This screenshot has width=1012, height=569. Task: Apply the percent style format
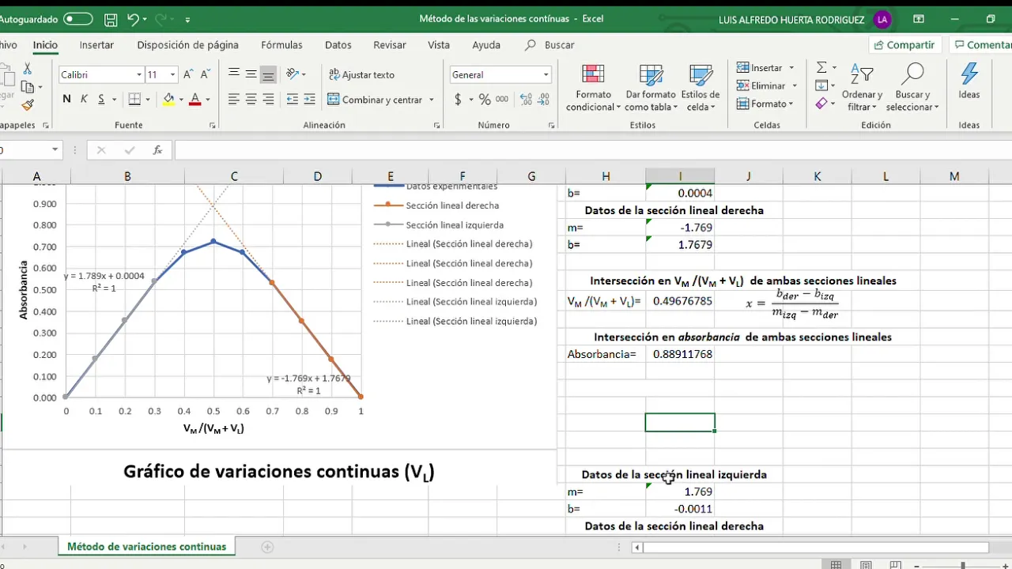484,100
